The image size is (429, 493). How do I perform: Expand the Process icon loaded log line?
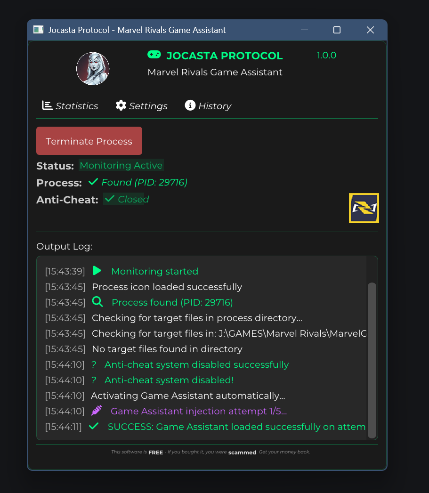(167, 286)
